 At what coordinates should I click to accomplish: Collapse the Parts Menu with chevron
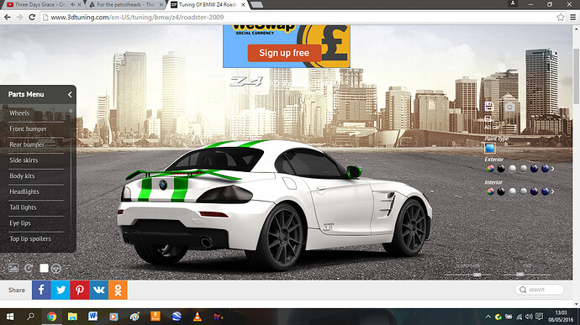click(70, 95)
